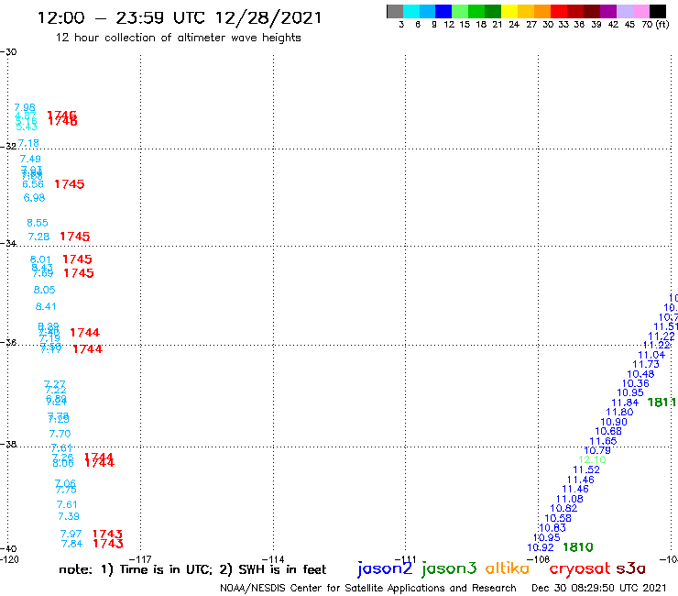Click the wave height value 7.49
Screen dimensions: 678x596
coord(30,159)
